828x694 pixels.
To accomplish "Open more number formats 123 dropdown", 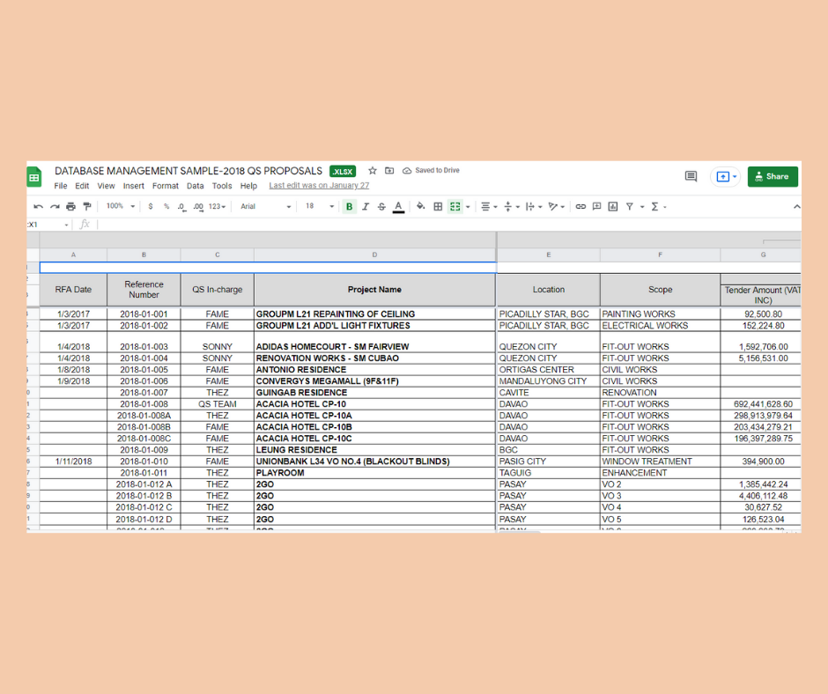I will coord(217,206).
